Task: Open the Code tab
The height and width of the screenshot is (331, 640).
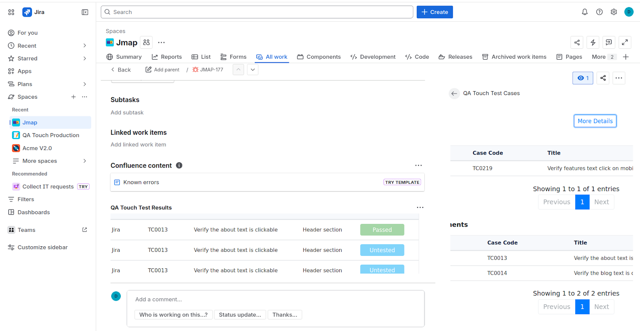Action: (x=417, y=57)
